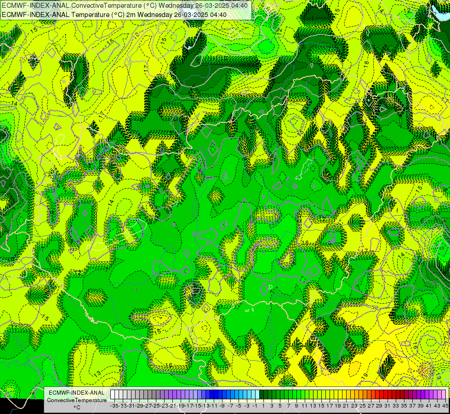Image resolution: width=450 pixels, height=414 pixels.
Task: Click the °C unit label in the legend
Action: 77,408
